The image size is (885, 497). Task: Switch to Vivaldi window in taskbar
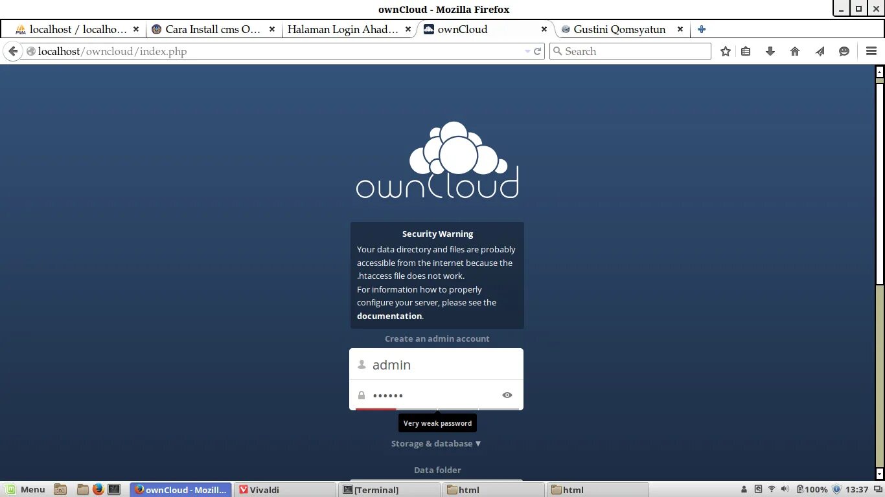(x=285, y=490)
